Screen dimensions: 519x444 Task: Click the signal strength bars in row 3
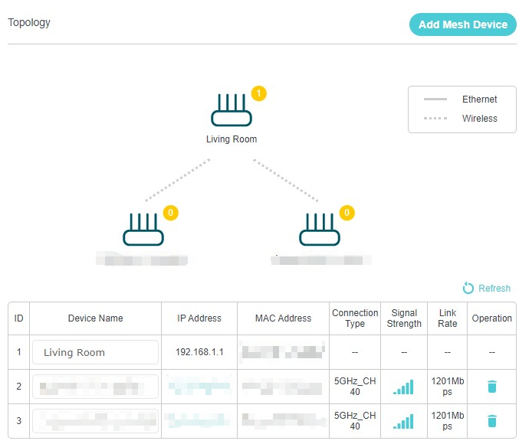403,421
